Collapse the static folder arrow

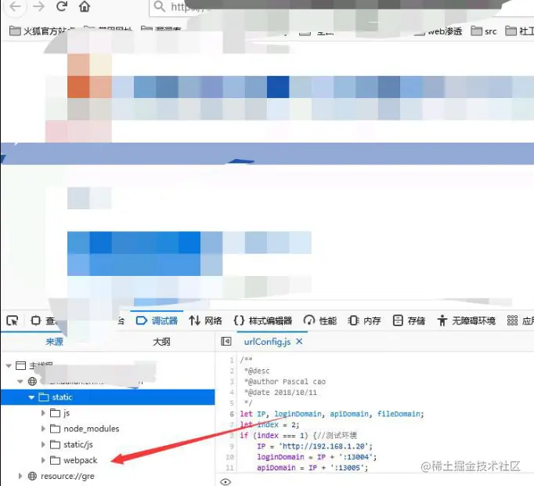tap(31, 397)
